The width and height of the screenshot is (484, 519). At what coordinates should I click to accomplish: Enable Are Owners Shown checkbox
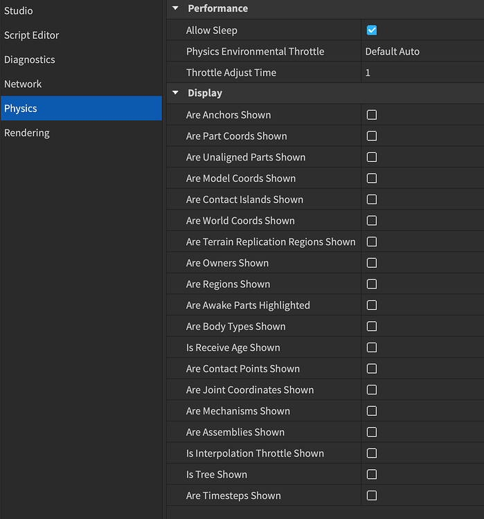click(372, 263)
